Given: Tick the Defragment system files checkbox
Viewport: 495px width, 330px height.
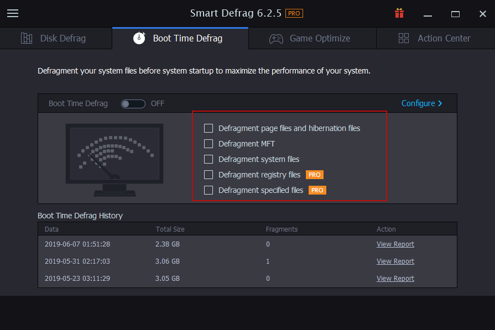Looking at the screenshot, I should pos(209,159).
